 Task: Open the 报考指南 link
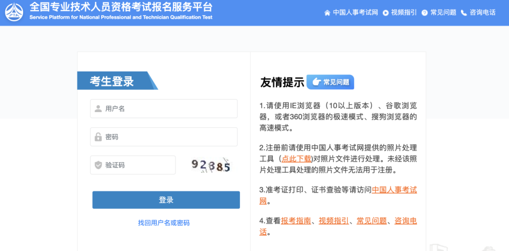coord(296,221)
